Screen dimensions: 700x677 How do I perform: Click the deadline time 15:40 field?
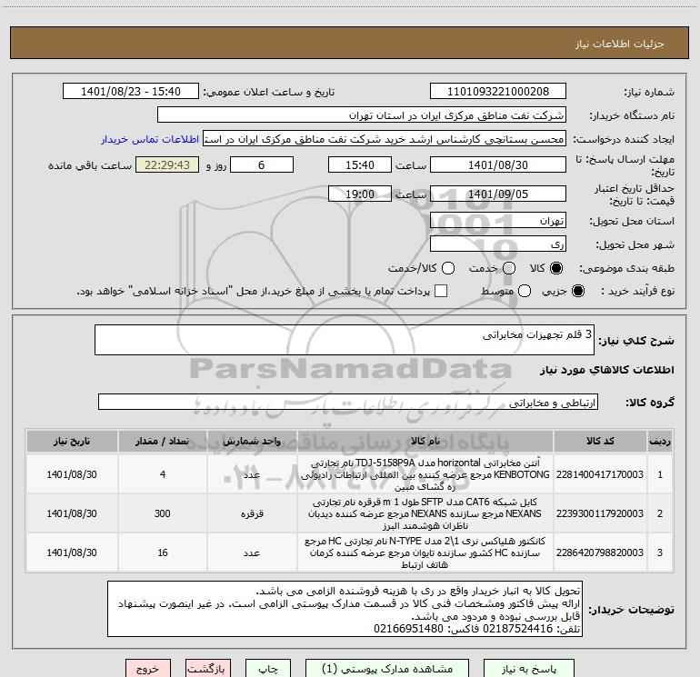(360, 165)
